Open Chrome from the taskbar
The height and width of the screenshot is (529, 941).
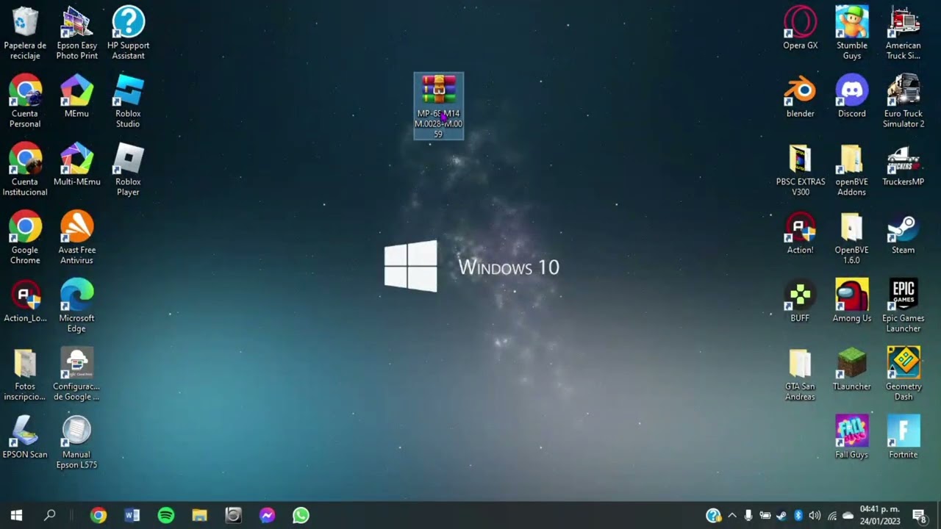98,515
